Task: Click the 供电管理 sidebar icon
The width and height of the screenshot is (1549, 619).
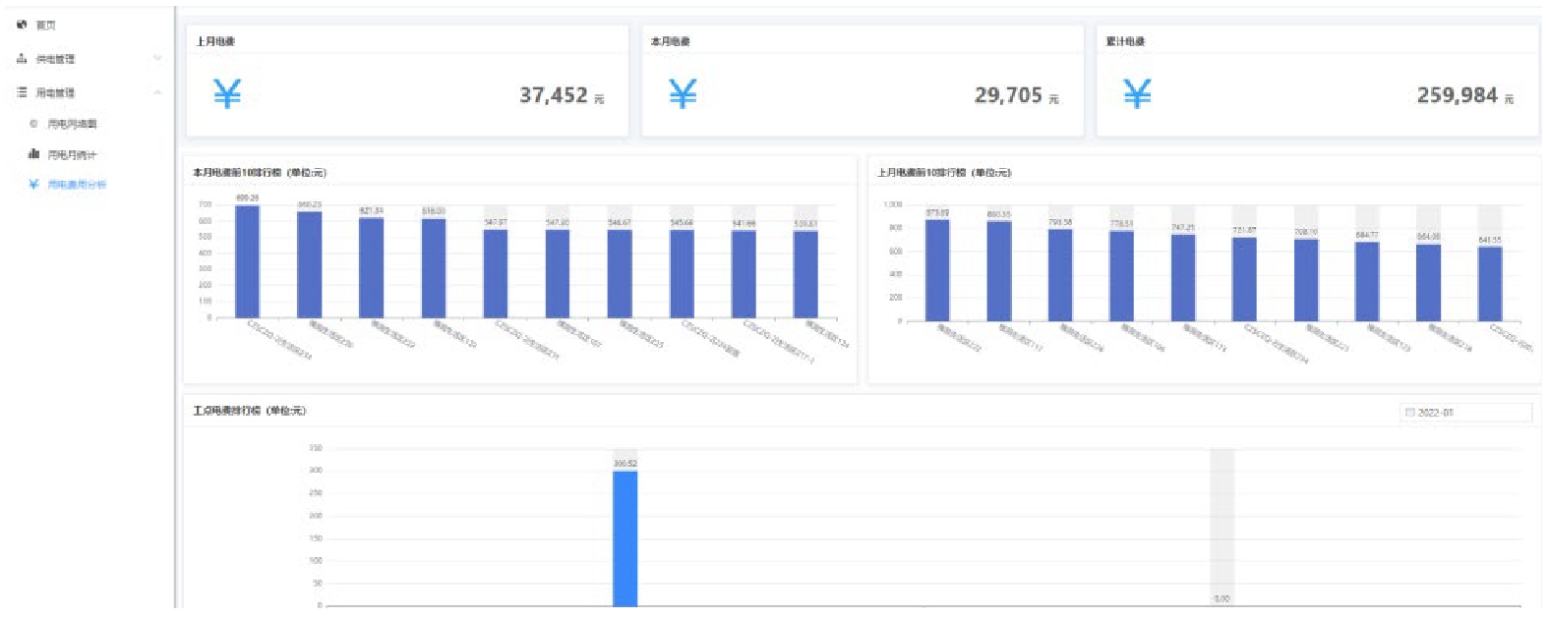Action: [x=22, y=59]
